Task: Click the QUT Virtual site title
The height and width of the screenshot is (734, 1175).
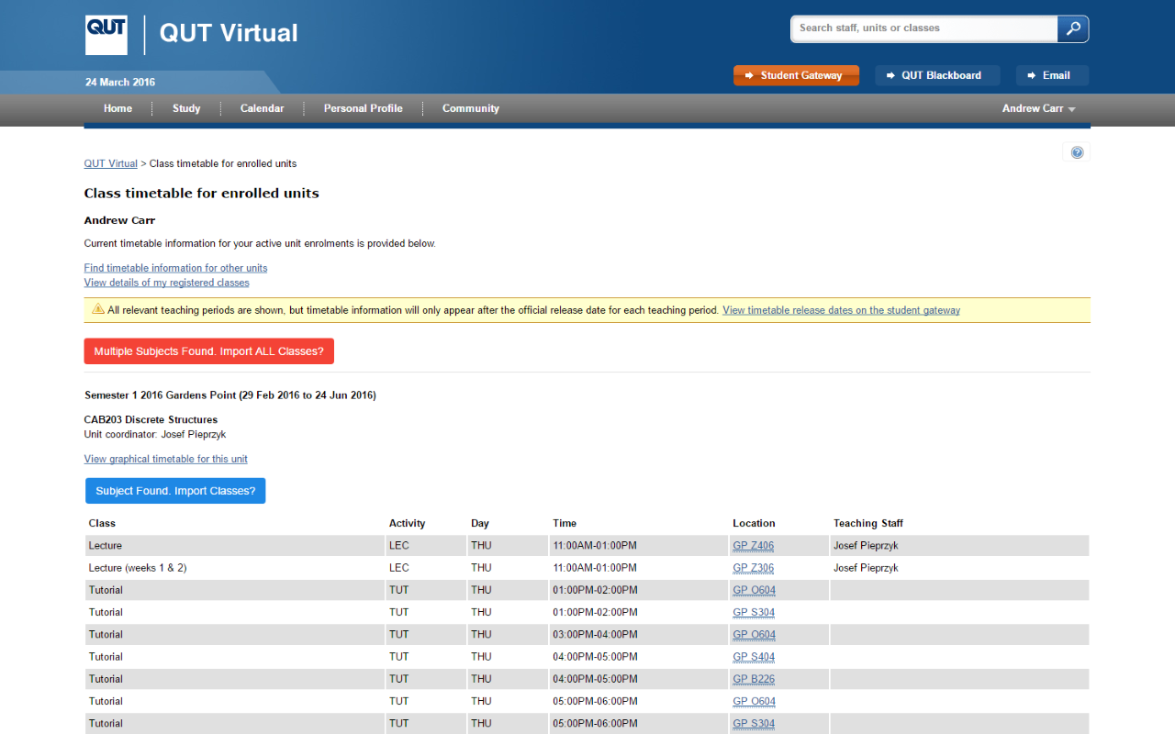Action: (x=229, y=33)
